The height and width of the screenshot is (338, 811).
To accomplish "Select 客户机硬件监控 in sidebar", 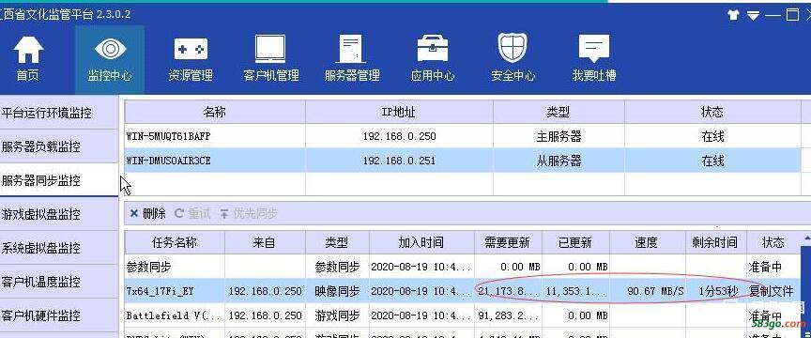I will (x=59, y=315).
